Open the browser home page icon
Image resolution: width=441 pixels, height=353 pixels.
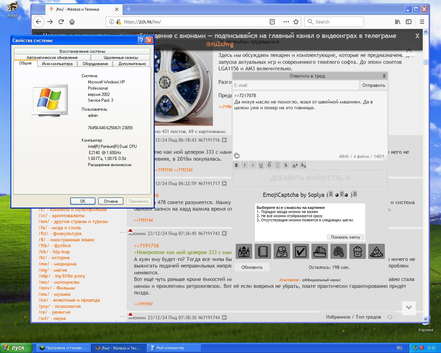72,22
